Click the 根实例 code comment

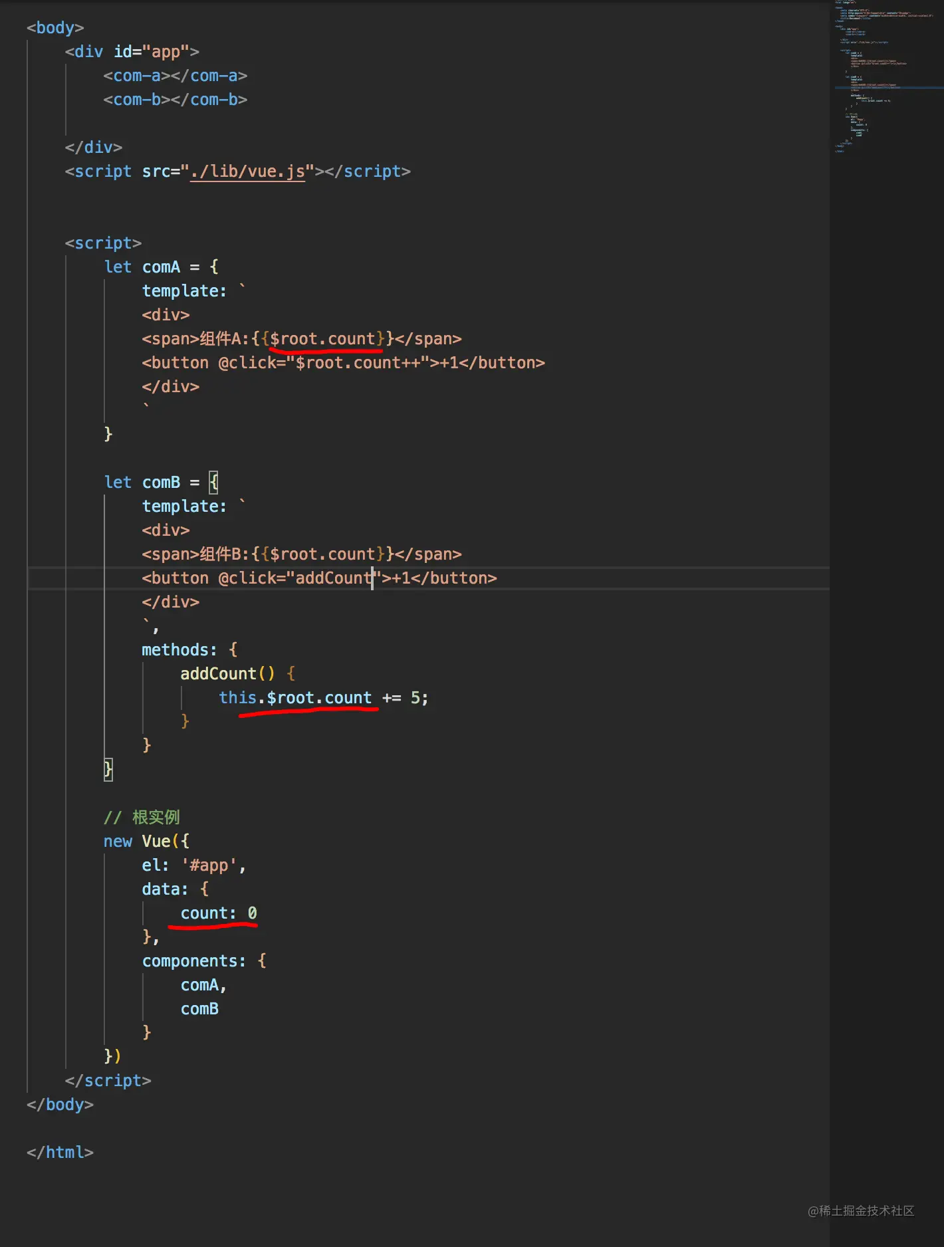pos(156,818)
